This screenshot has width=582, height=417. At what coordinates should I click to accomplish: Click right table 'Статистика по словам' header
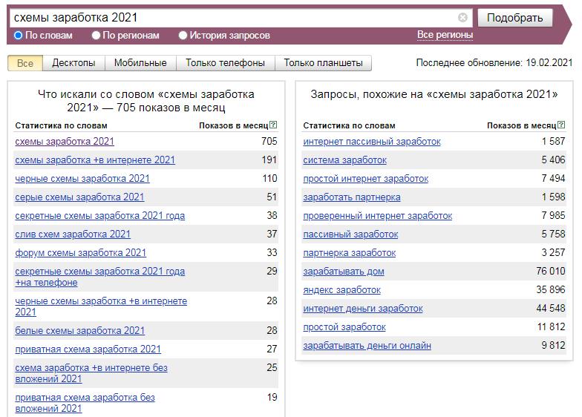349,126
